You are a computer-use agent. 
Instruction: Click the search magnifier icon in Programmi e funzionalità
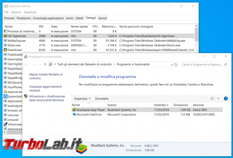point(225,65)
